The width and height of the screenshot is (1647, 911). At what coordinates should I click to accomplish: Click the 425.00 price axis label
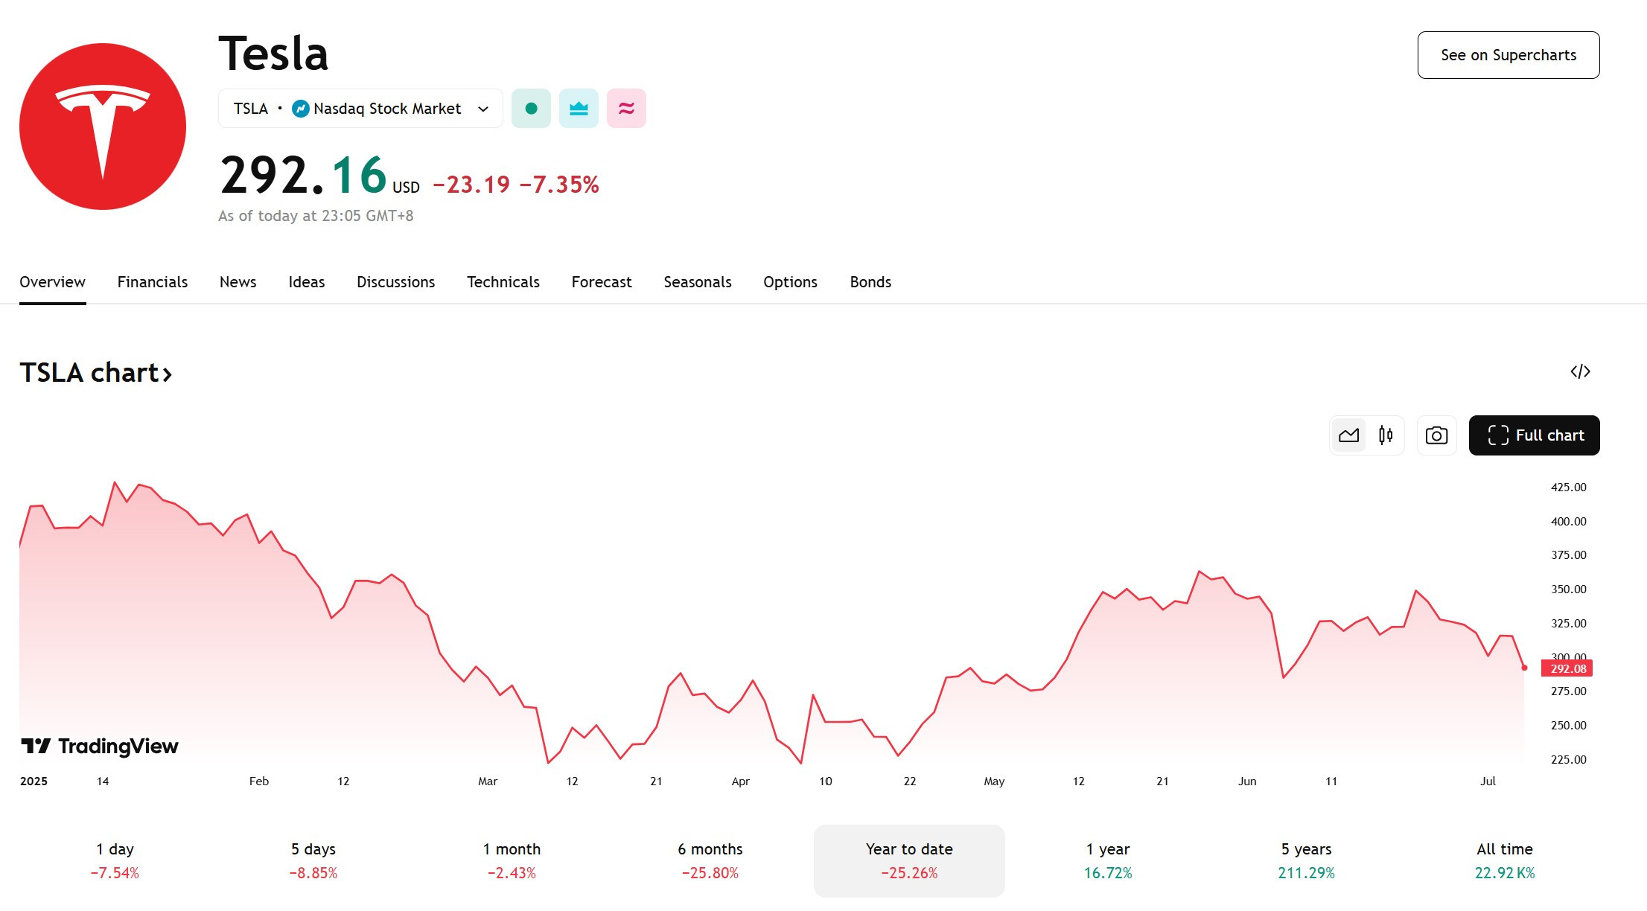click(1568, 488)
